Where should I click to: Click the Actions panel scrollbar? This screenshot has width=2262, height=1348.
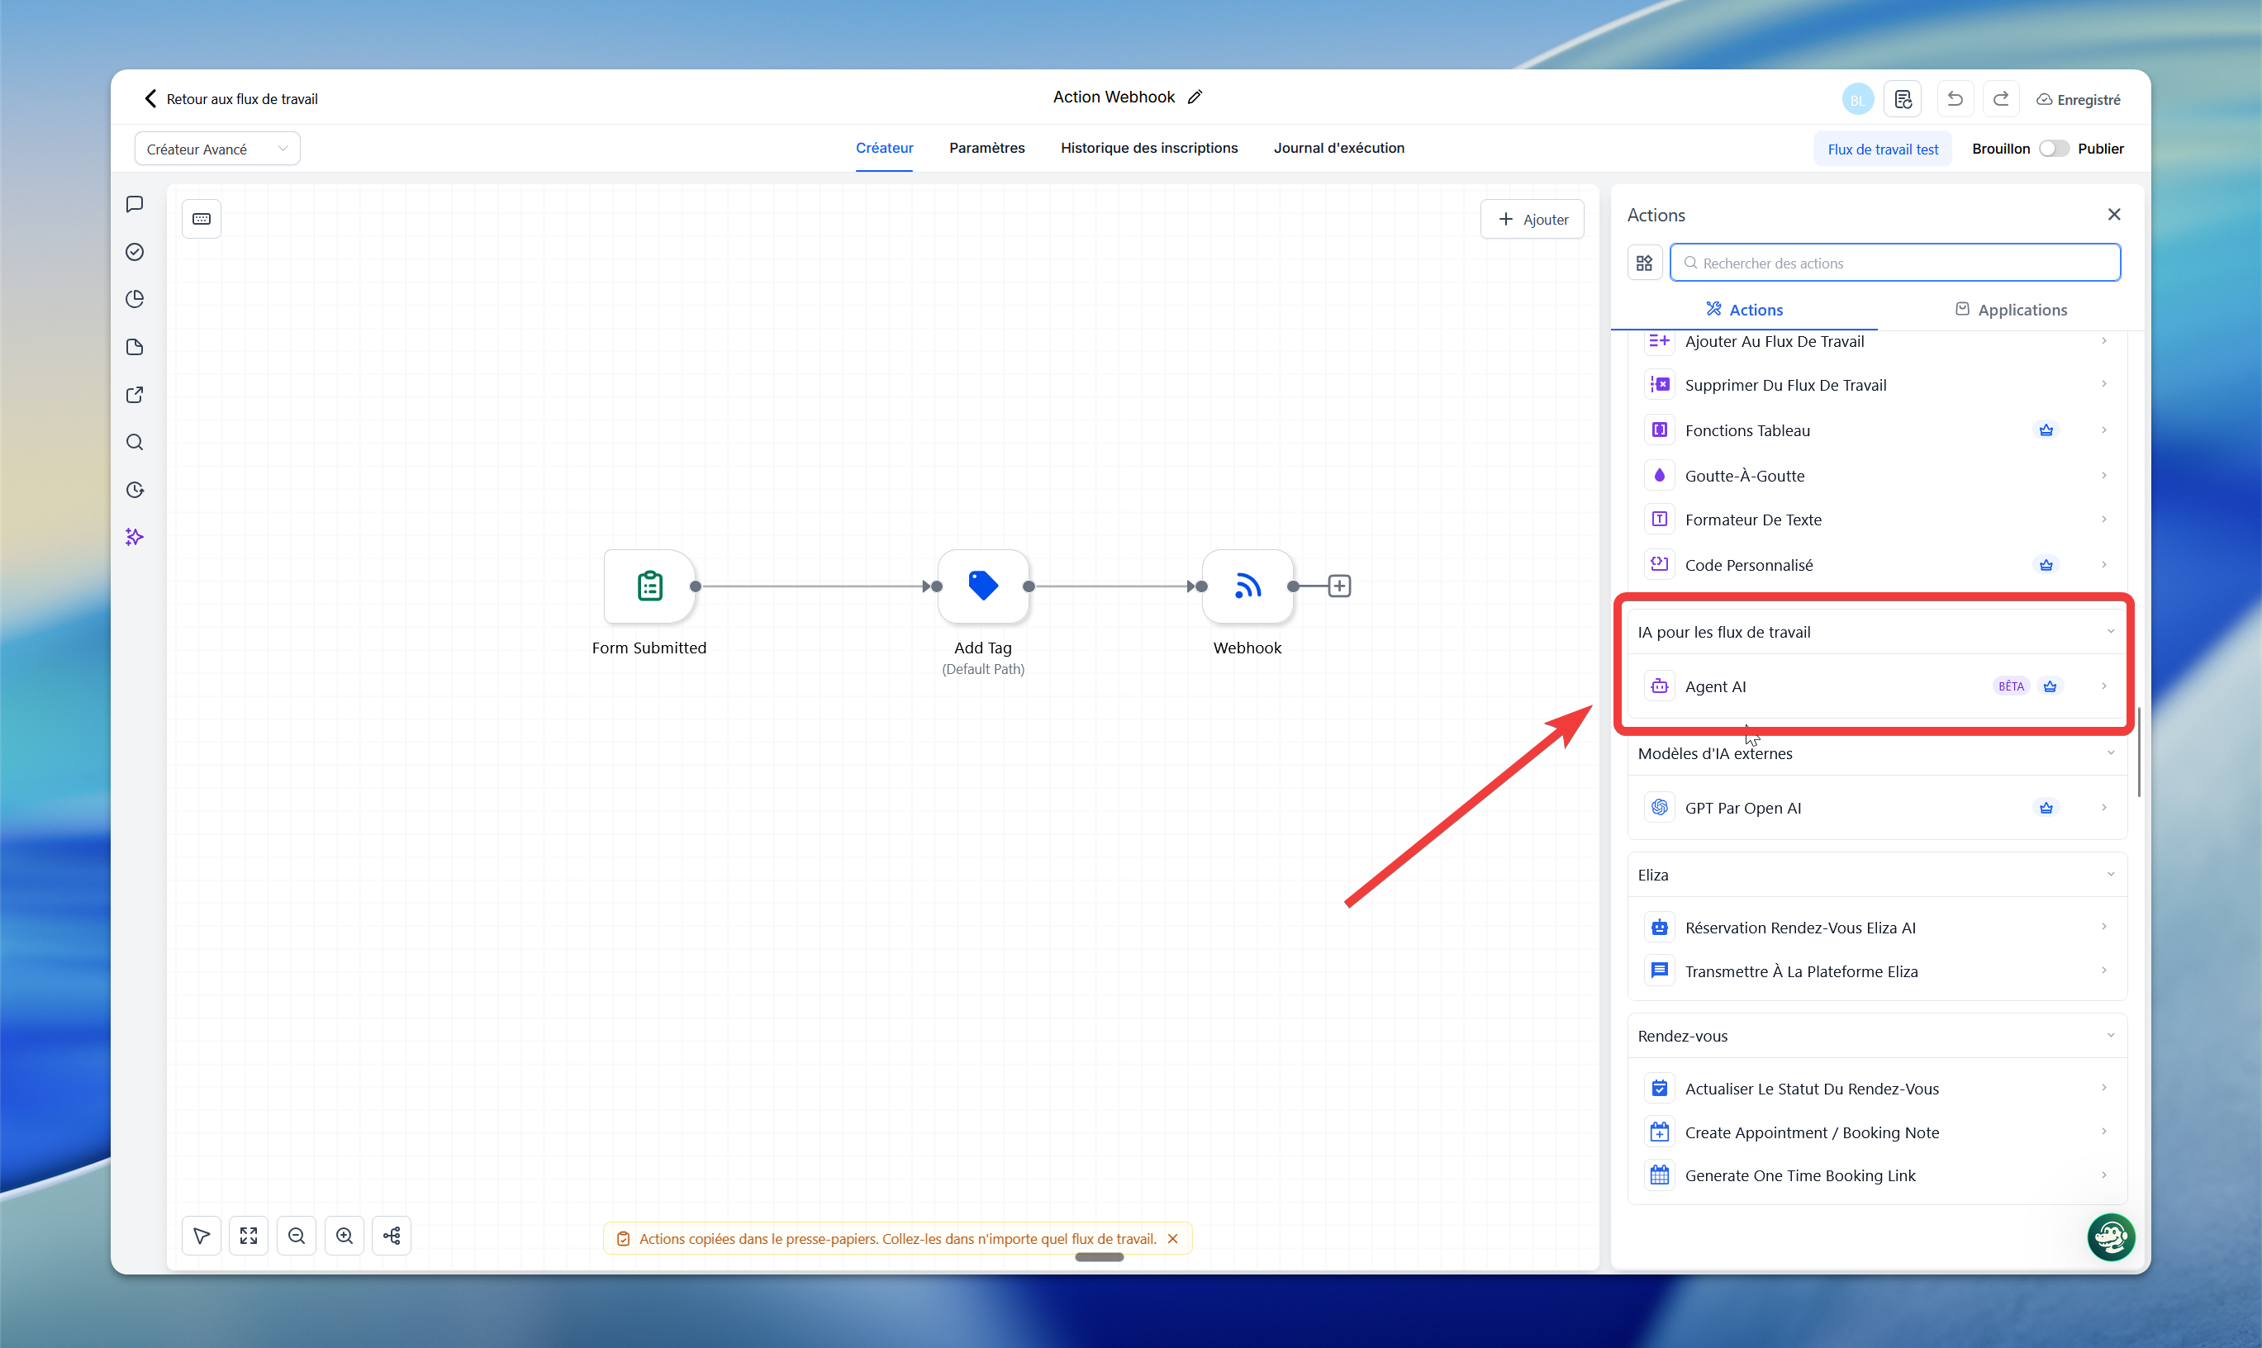pos(2140,752)
